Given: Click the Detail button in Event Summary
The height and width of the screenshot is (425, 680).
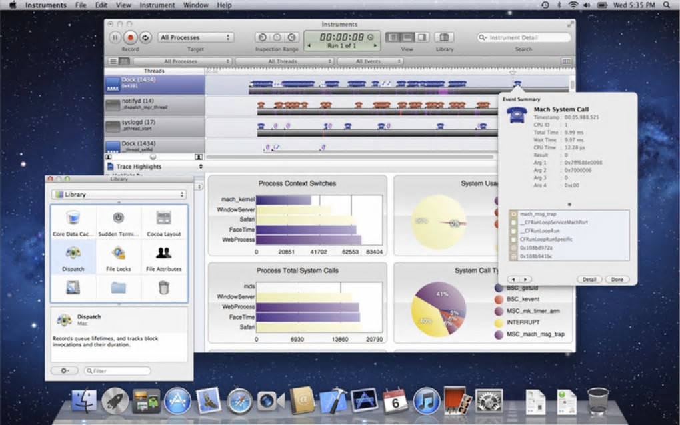Looking at the screenshot, I should tap(589, 279).
